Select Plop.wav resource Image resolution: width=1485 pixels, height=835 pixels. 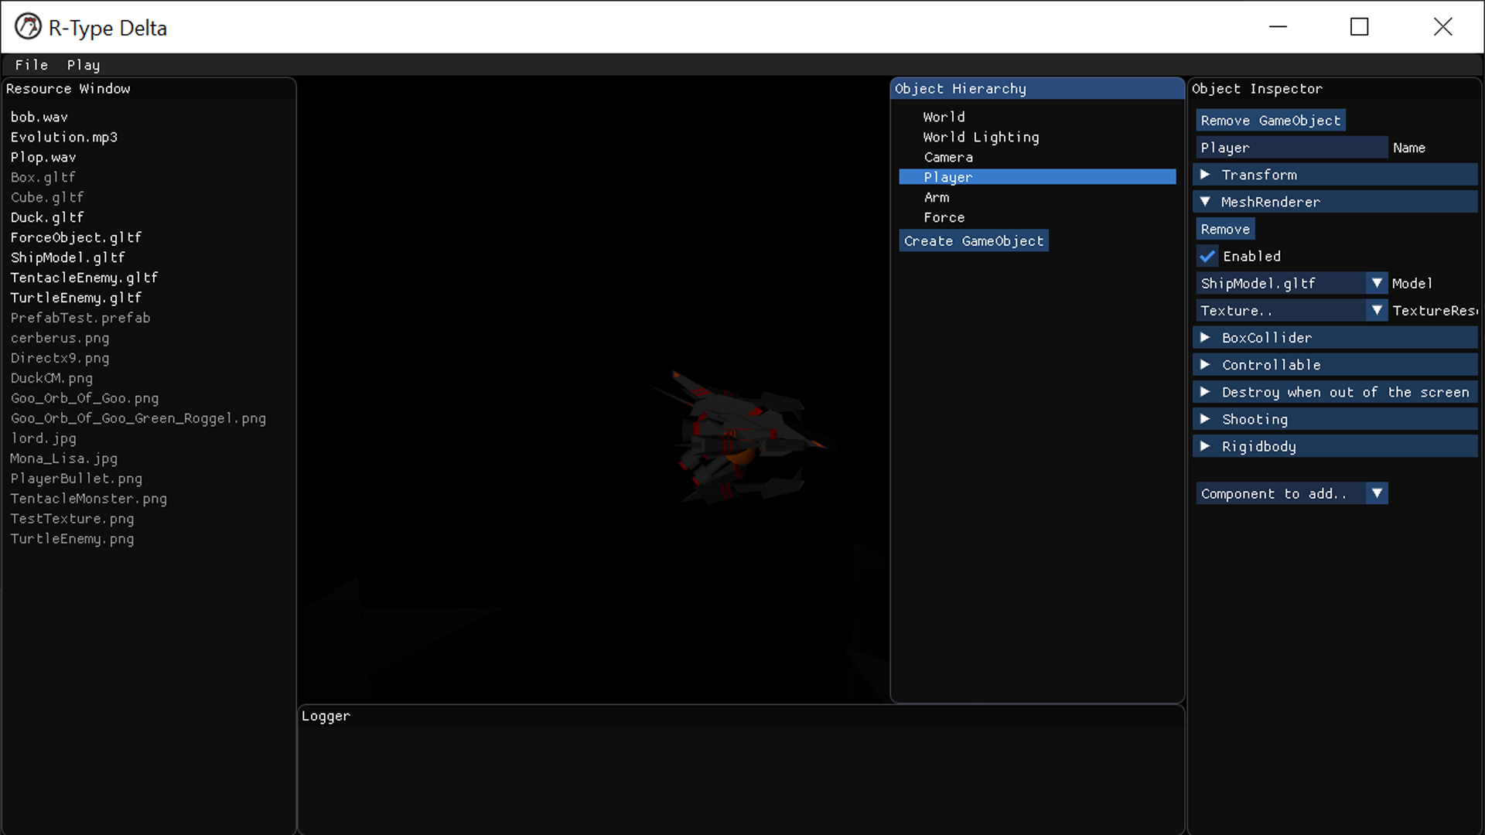click(43, 157)
